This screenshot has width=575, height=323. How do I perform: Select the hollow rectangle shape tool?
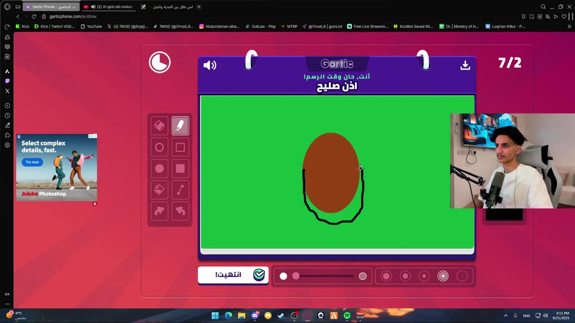coord(180,147)
